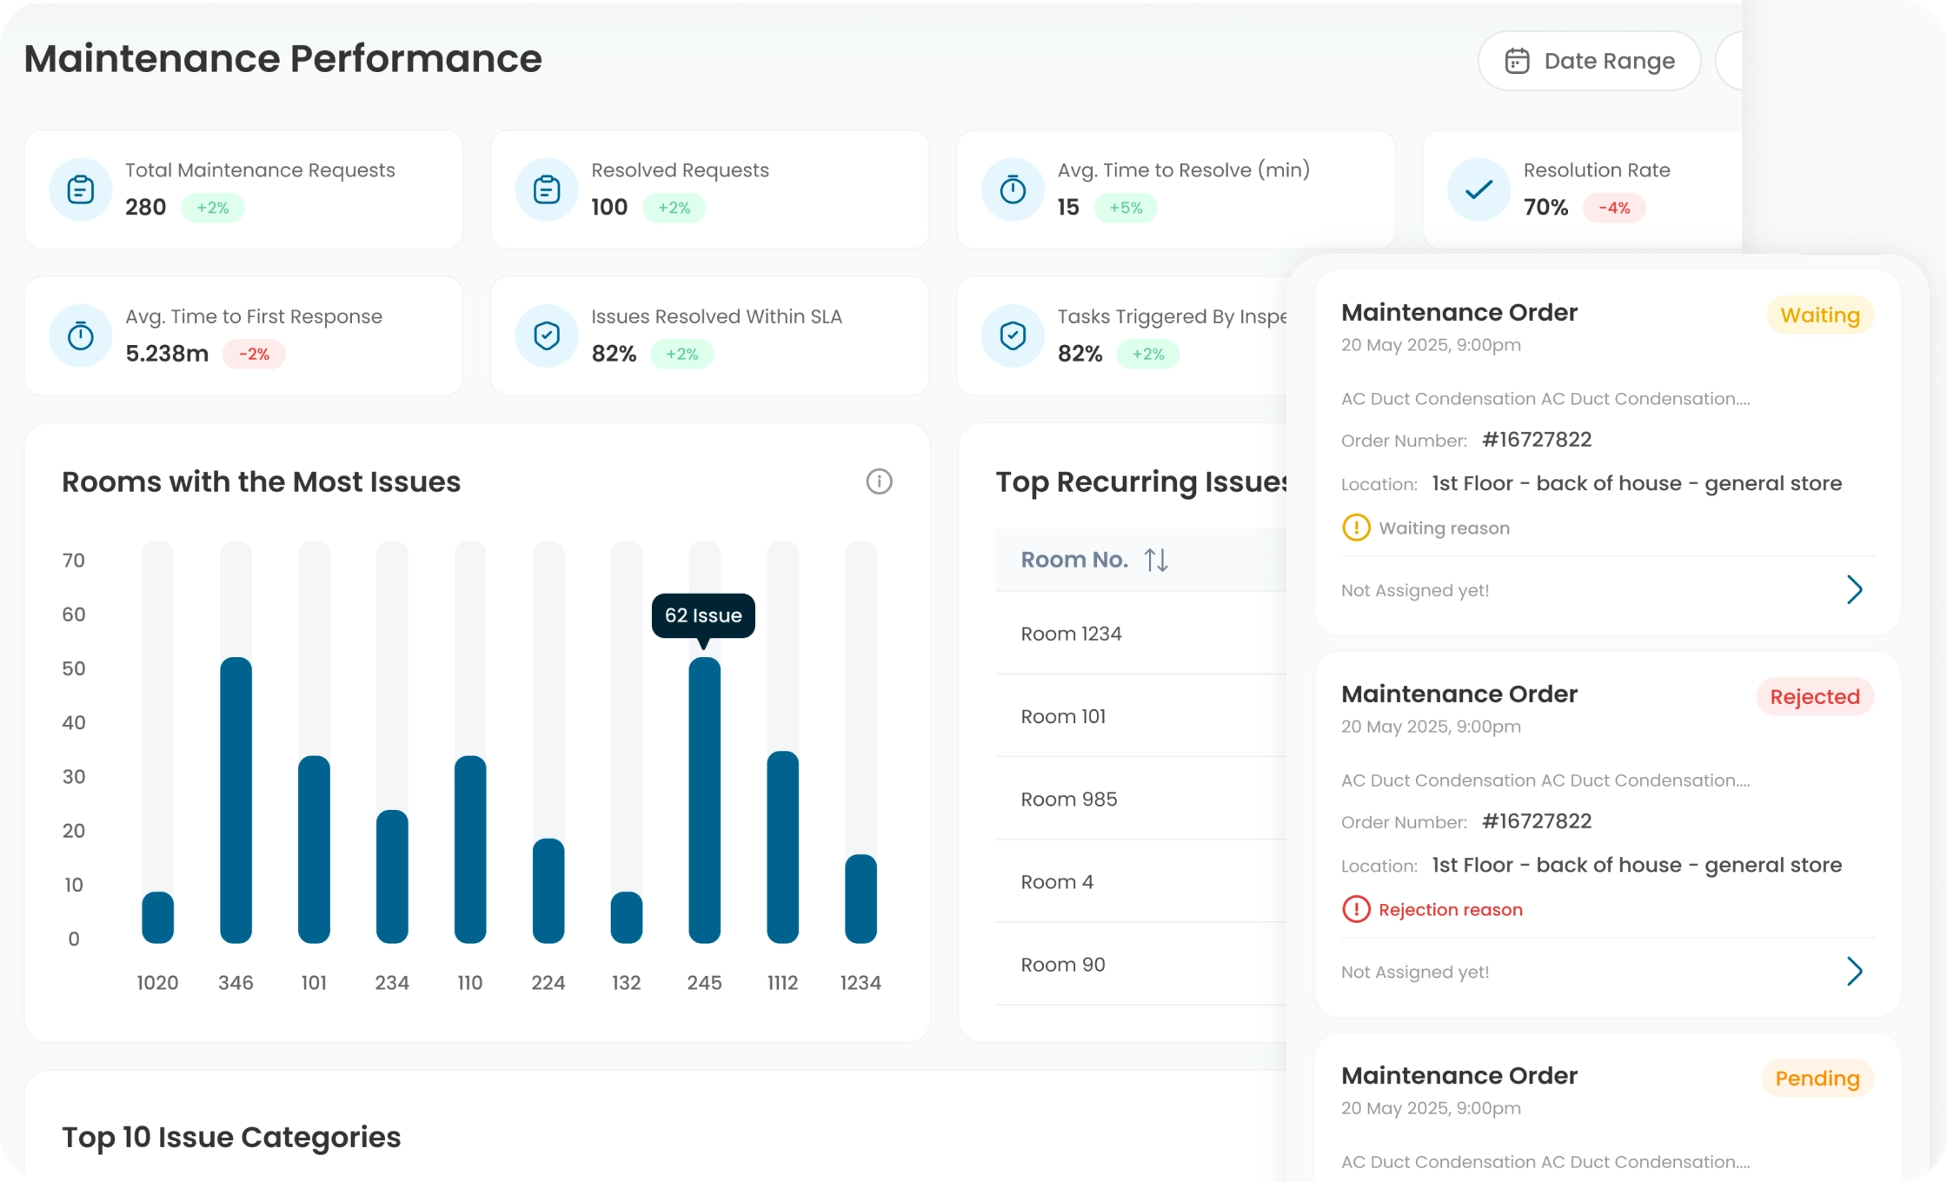Click the Rejected status badge

click(x=1814, y=697)
